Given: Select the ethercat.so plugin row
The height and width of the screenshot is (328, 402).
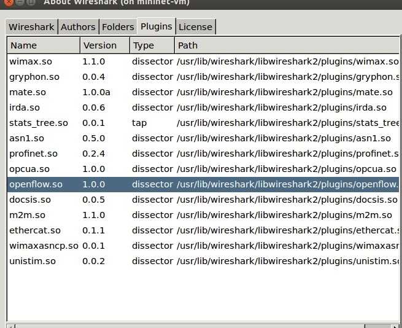Looking at the screenshot, I should pyautogui.click(x=203, y=230).
